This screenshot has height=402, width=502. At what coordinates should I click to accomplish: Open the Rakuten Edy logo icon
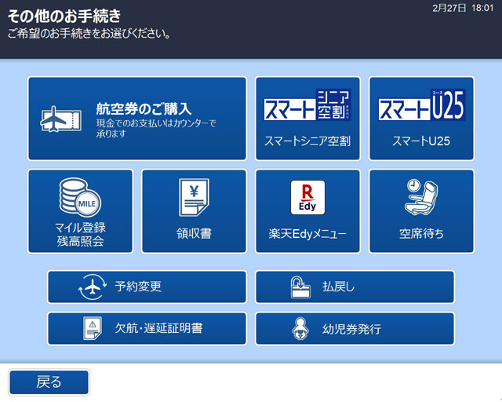point(307,198)
